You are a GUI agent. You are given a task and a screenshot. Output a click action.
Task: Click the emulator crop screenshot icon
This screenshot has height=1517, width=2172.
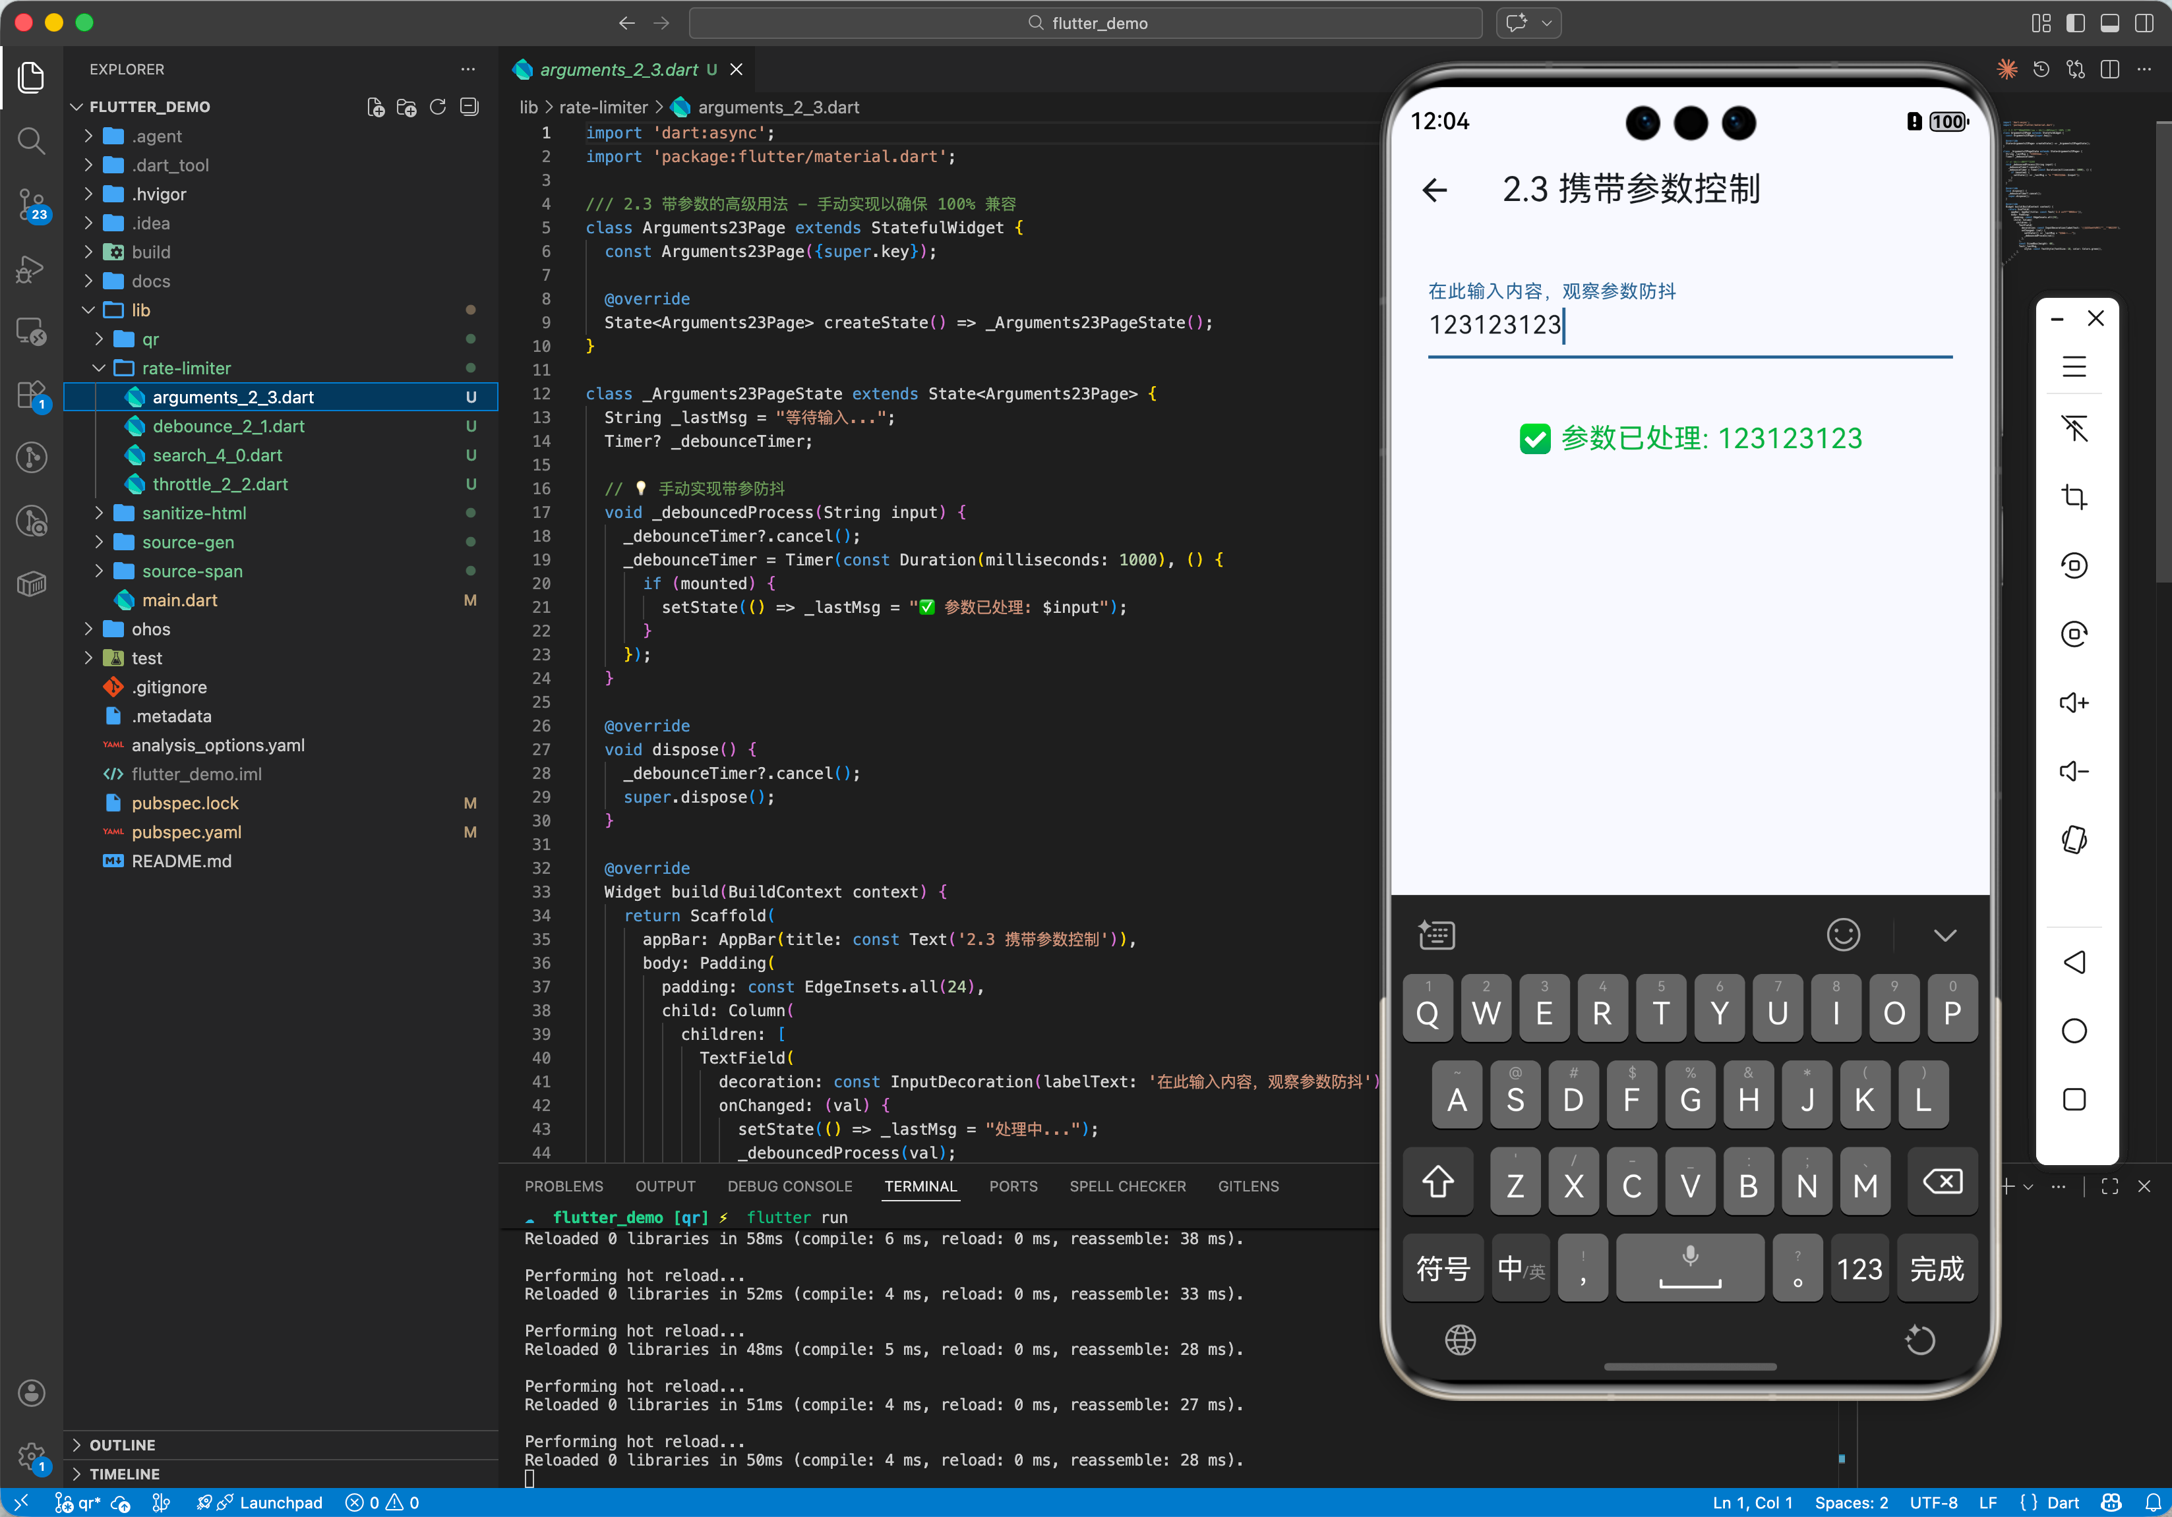click(x=2074, y=497)
